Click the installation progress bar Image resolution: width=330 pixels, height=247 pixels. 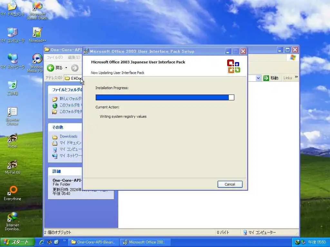coord(165,97)
